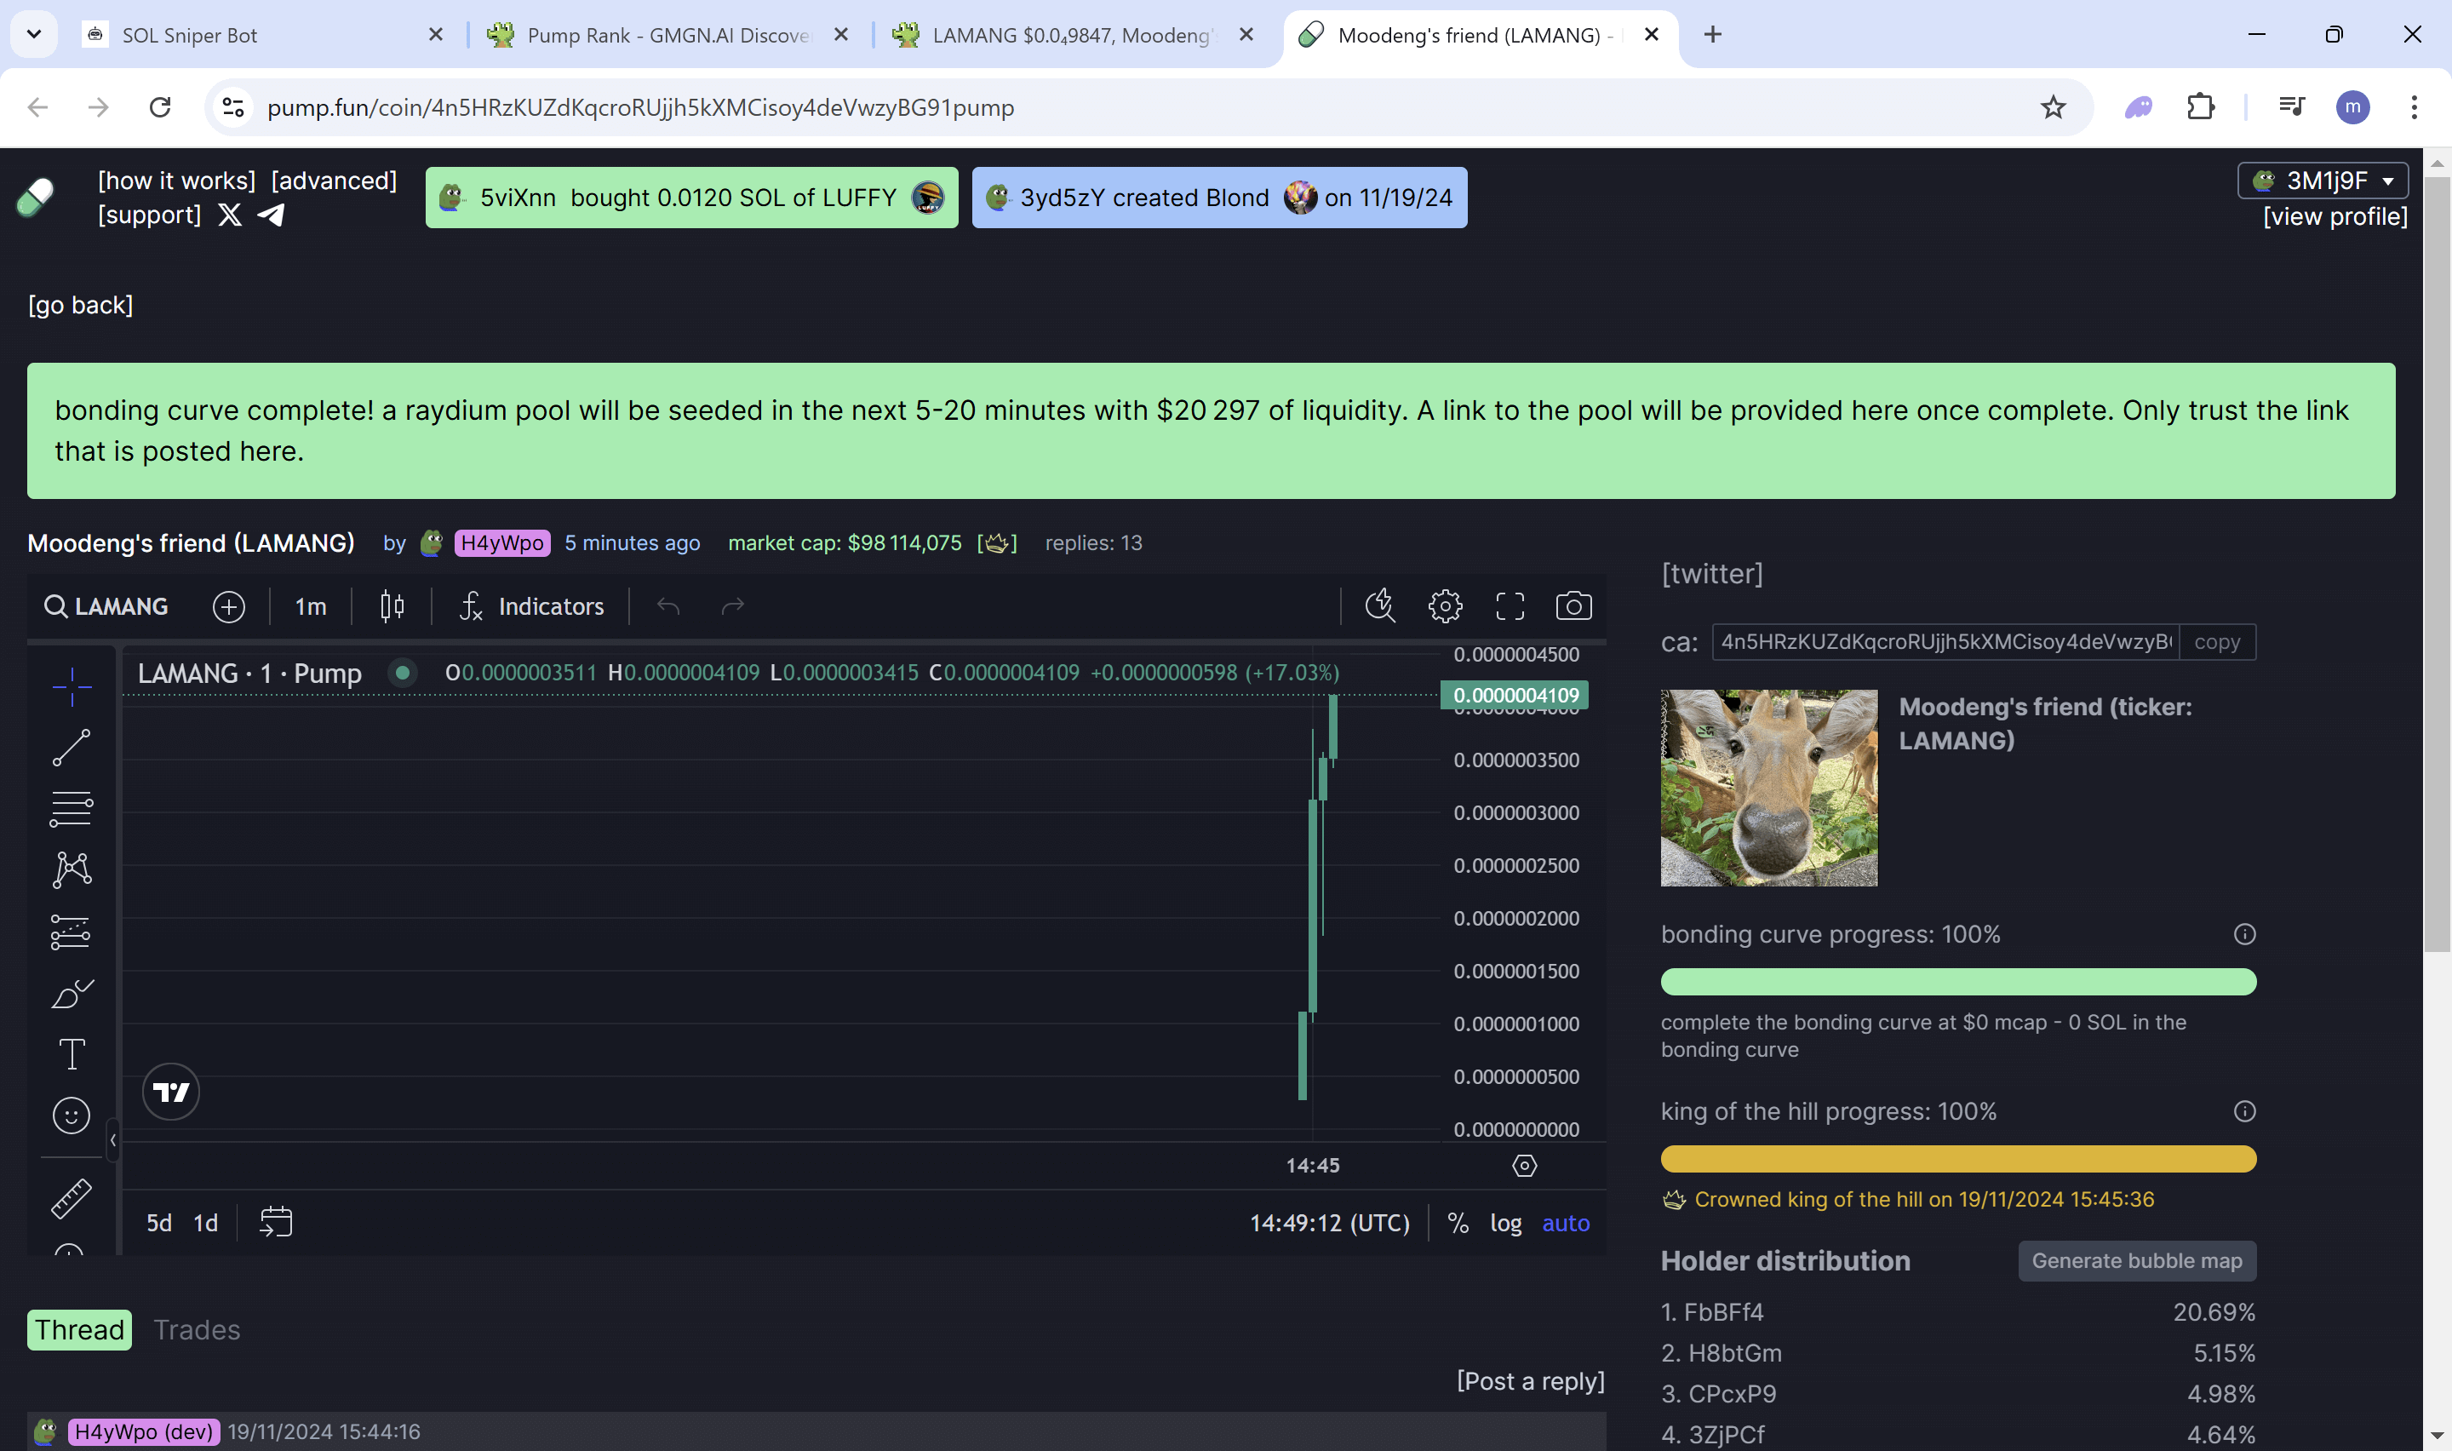Screen dimensions: 2452x1451
Task: Open pump.fun Telegram channel
Action: (x=272, y=214)
